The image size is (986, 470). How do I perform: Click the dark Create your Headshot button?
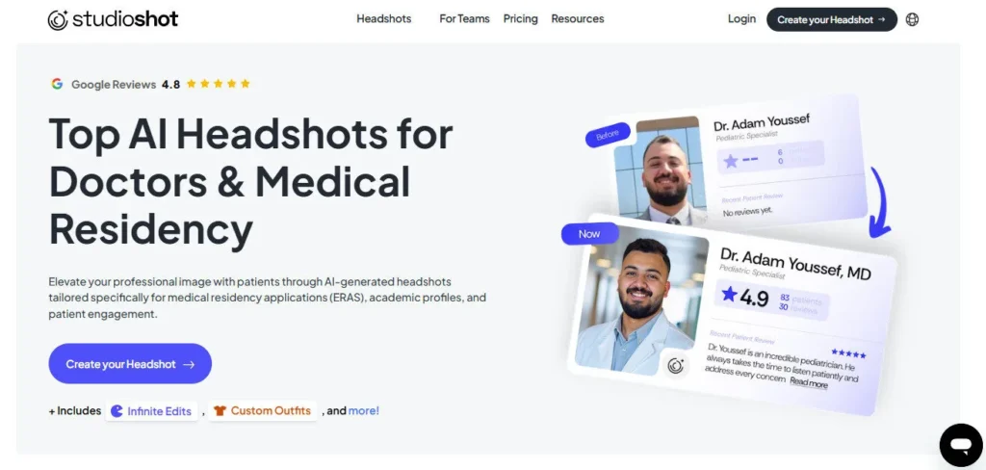pyautogui.click(x=831, y=19)
